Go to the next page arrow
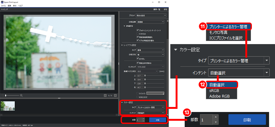Viewport: 275px width, 127px height. tap(115, 95)
